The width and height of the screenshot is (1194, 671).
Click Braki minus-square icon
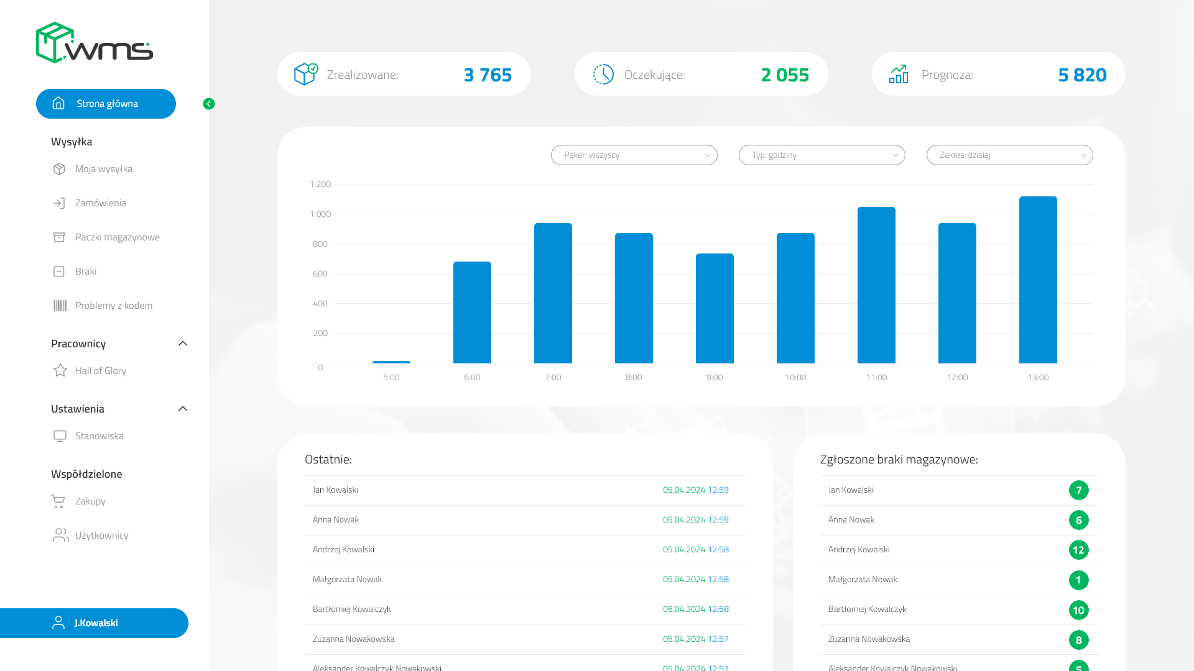59,272
